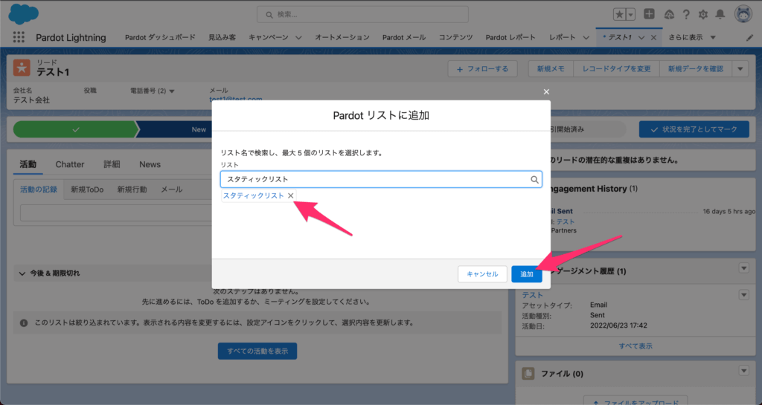This screenshot has width=762, height=405.
Task: Select the 新規ToDo sub-tab
Action: point(87,189)
